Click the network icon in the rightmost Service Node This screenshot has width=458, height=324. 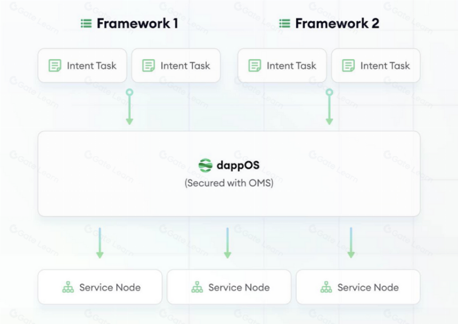326,287
